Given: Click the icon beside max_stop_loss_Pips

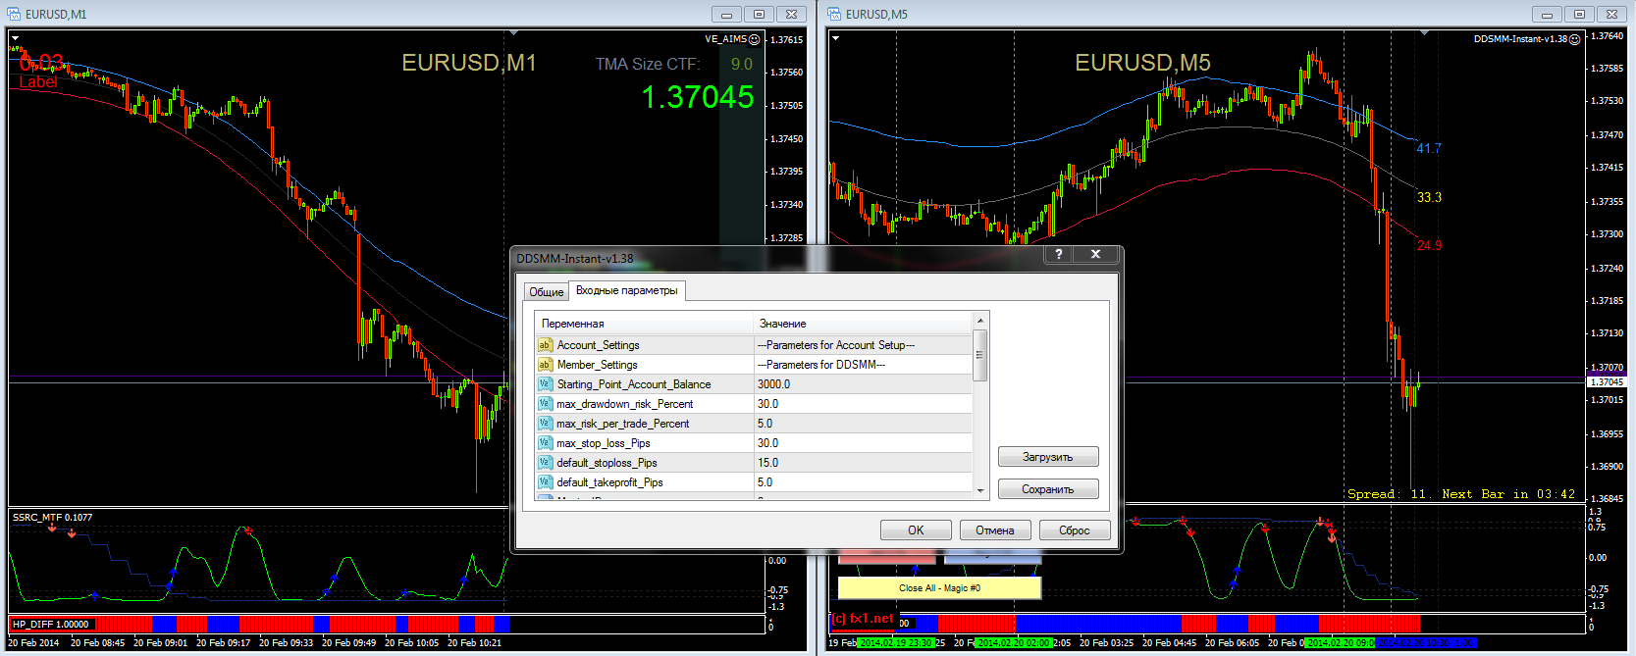Looking at the screenshot, I should tap(545, 443).
